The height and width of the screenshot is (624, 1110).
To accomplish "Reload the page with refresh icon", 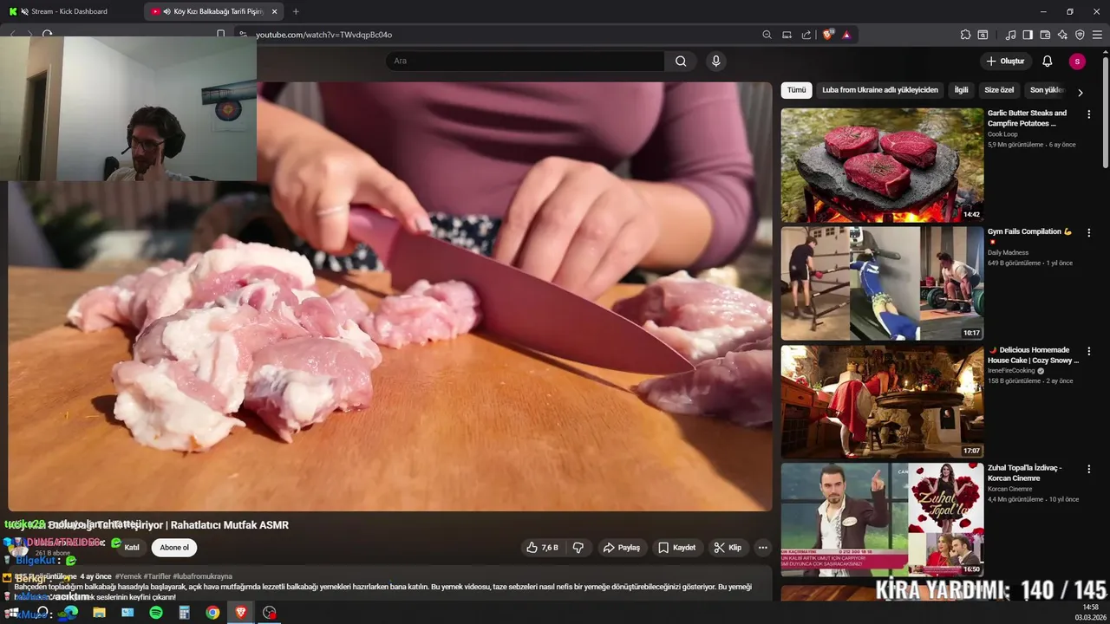I will click(48, 35).
